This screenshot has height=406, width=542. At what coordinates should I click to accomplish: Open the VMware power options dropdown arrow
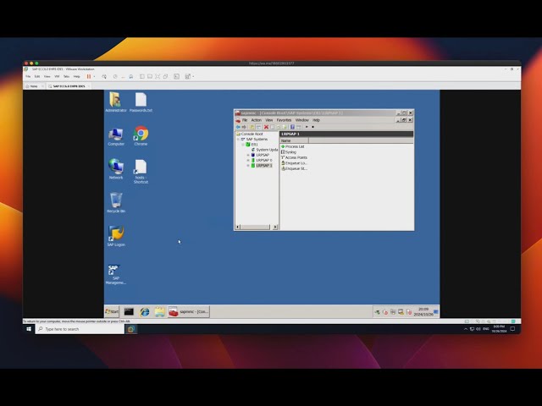(94, 77)
